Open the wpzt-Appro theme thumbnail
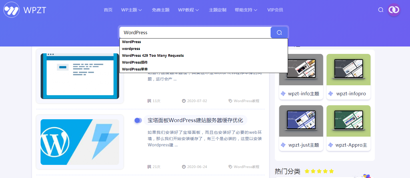Viewport: 410px width, 178px height. pyautogui.click(x=348, y=121)
